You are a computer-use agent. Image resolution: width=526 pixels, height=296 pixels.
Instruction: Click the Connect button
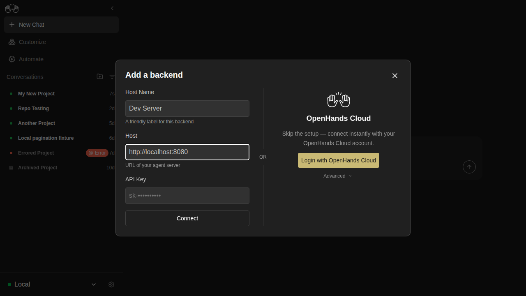pyautogui.click(x=187, y=218)
